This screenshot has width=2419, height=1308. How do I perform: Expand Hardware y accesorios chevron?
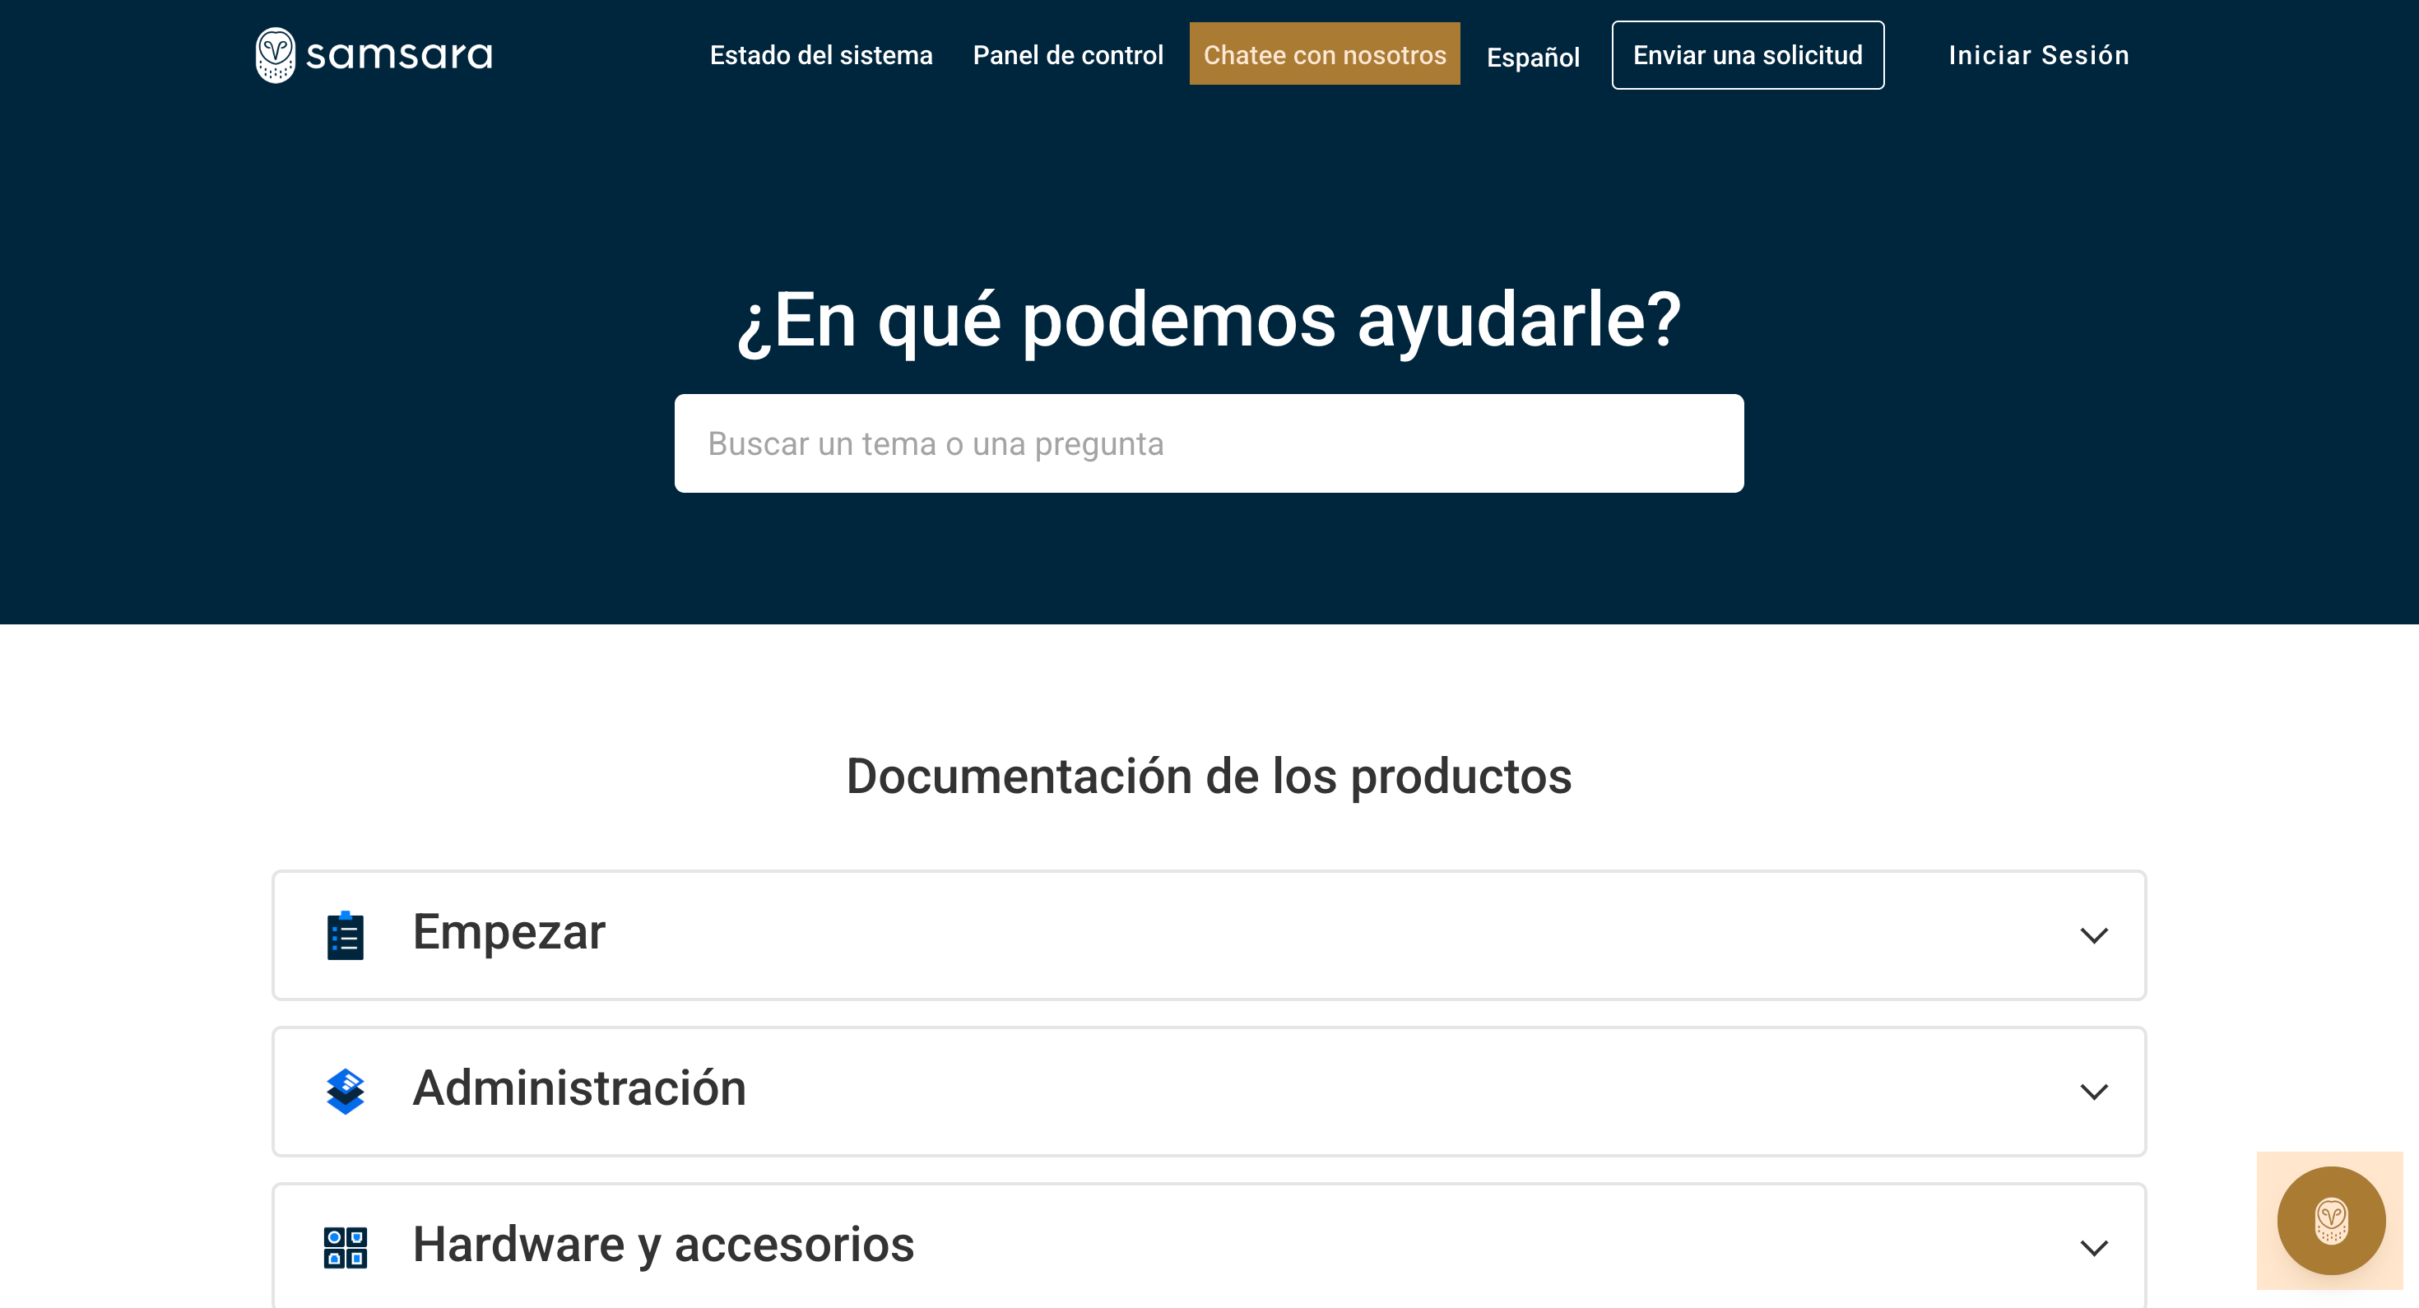[2093, 1247]
